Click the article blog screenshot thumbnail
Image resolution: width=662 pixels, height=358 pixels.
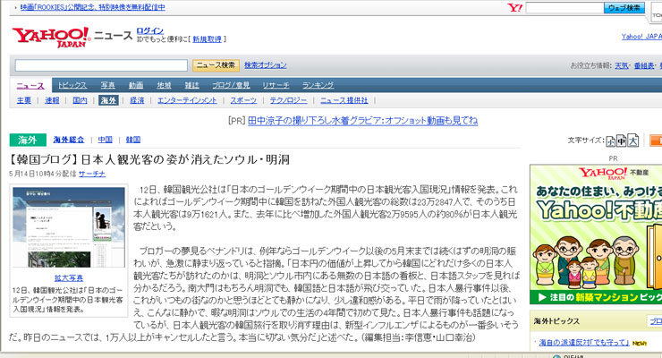pyautogui.click(x=69, y=227)
